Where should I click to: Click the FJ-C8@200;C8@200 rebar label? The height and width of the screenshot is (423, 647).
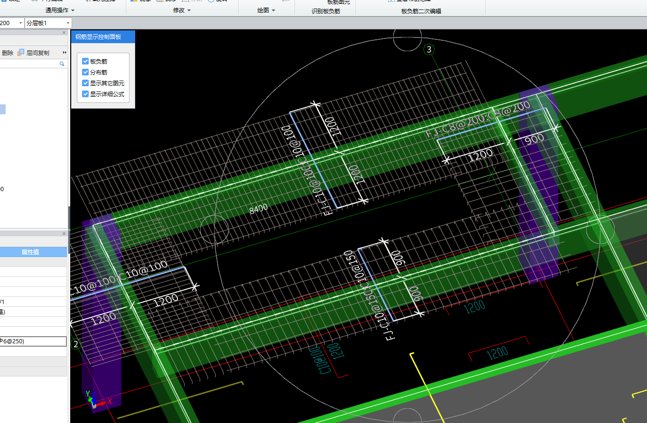click(478, 119)
